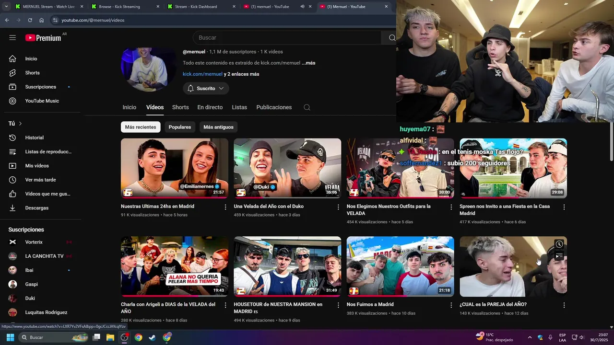
Task: Open options for ¿CUAL es la PAREJA del AÑO?
Action: 564,305
